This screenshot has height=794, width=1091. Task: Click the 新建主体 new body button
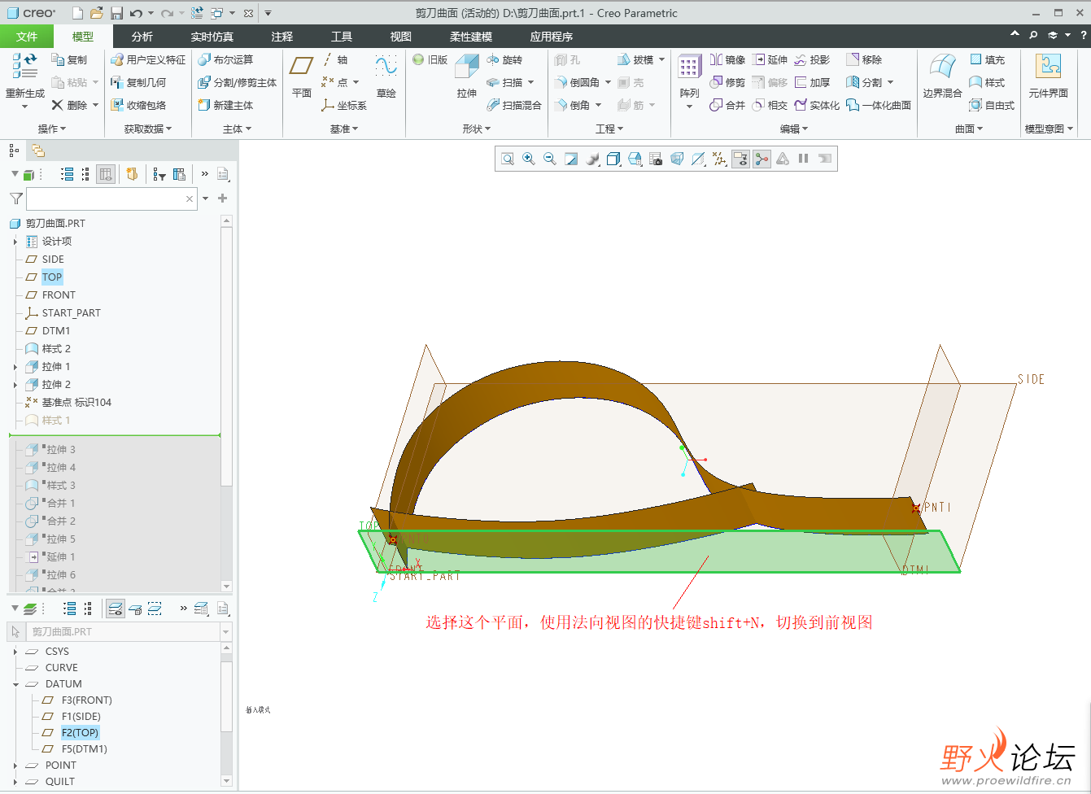pyautogui.click(x=225, y=105)
